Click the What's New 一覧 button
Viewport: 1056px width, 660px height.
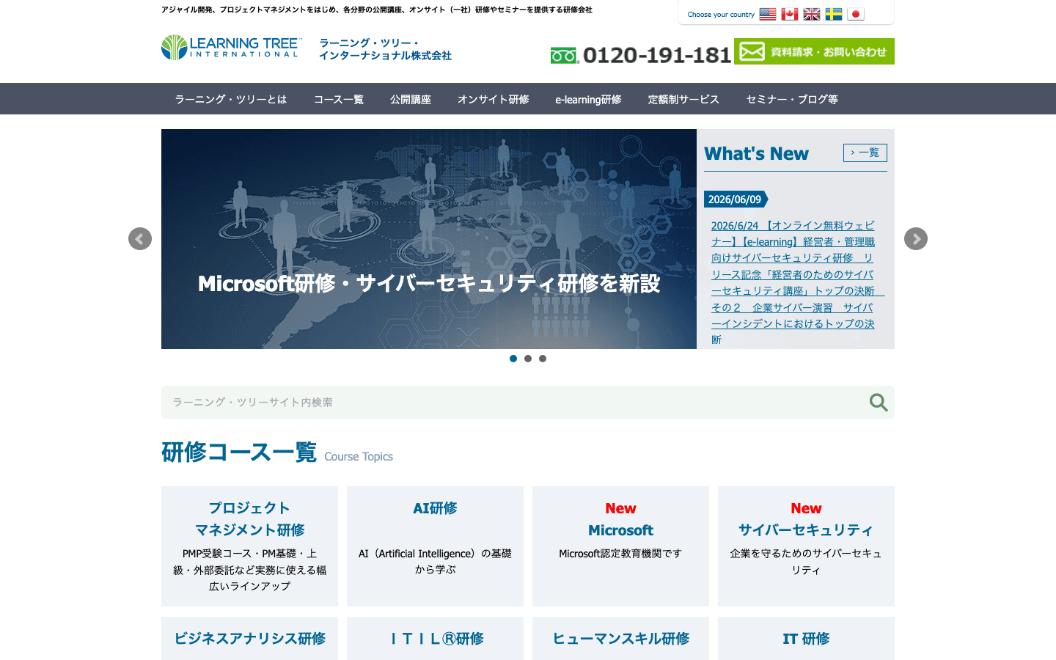point(865,153)
